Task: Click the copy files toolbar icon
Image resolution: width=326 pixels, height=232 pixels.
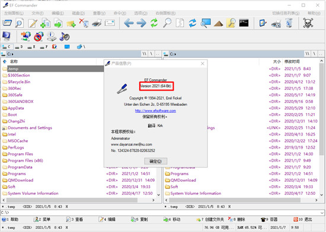Action: pos(46,23)
